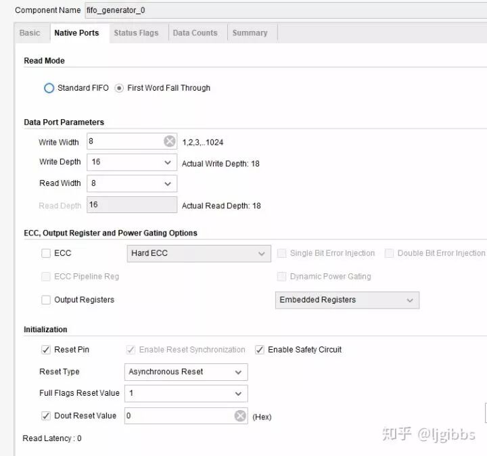The height and width of the screenshot is (456, 487).
Task: Select Standard FIFO read mode
Action: [x=49, y=88]
